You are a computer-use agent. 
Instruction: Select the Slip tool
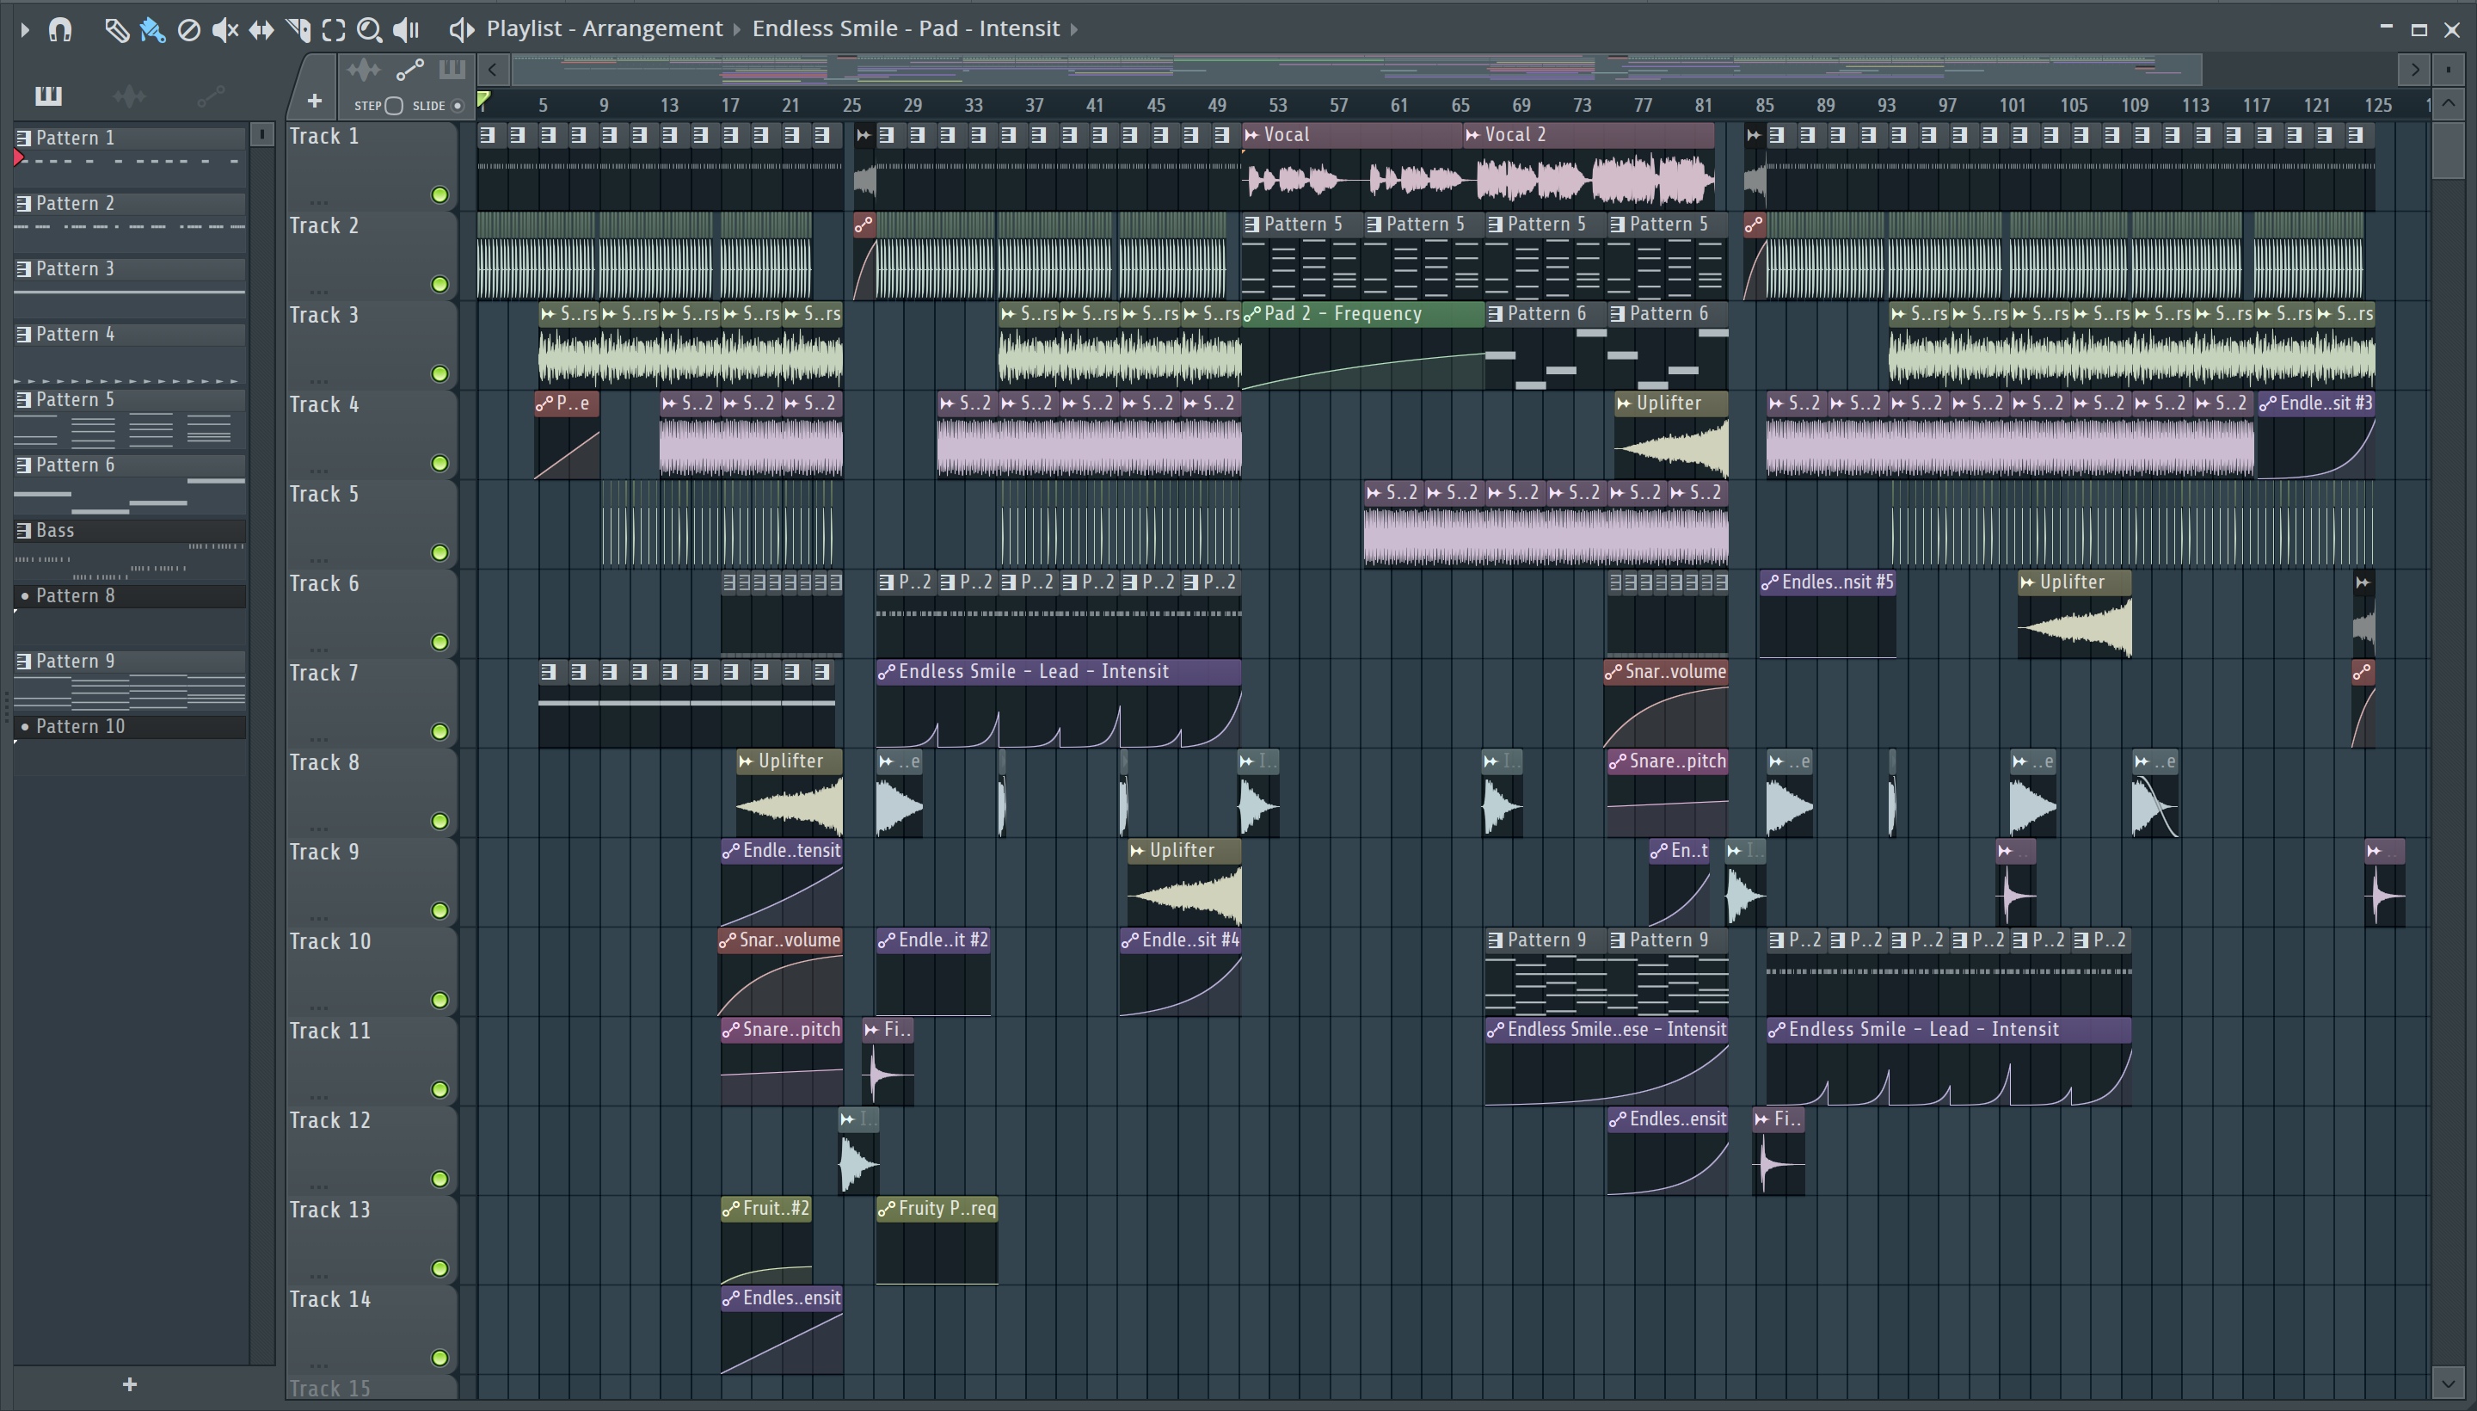coord(261,30)
